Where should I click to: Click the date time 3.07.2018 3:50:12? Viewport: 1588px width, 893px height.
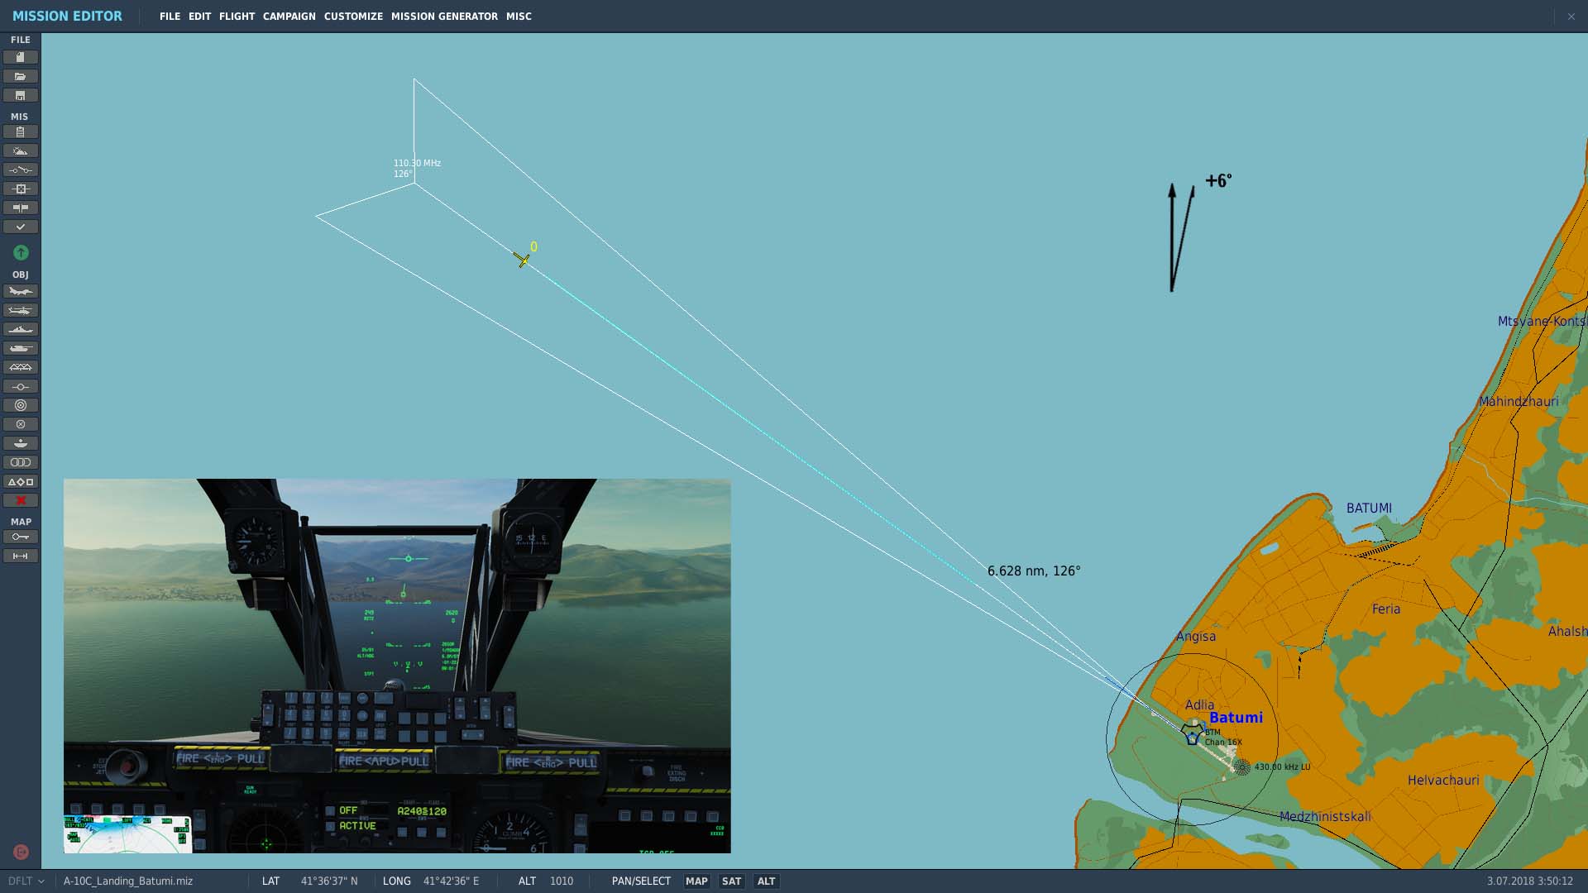point(1529,881)
